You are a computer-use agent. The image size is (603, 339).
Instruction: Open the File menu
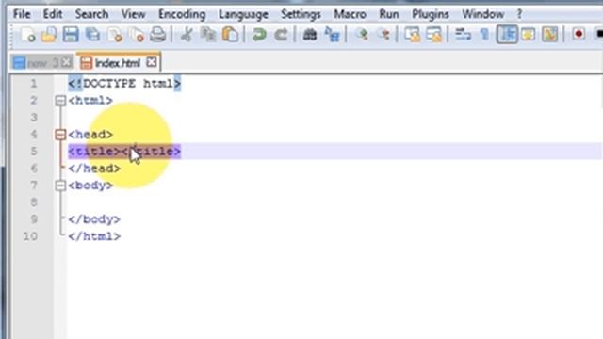pyautogui.click(x=22, y=14)
